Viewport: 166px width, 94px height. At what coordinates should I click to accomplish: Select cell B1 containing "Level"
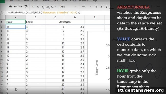(x=35, y=22)
